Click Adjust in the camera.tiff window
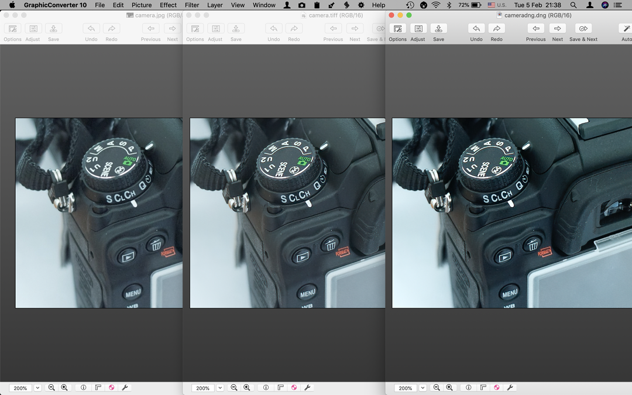 click(x=215, y=29)
